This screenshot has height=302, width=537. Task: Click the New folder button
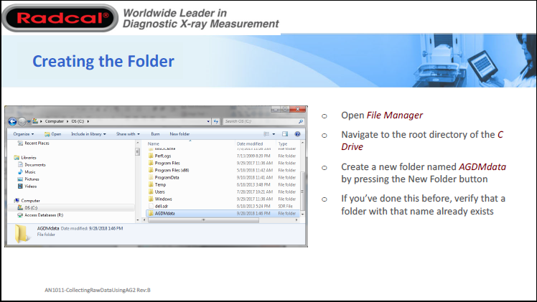[179, 134]
